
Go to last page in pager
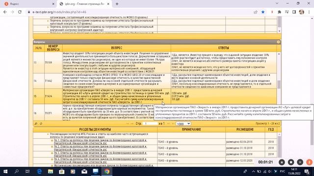[x=173, y=124]
